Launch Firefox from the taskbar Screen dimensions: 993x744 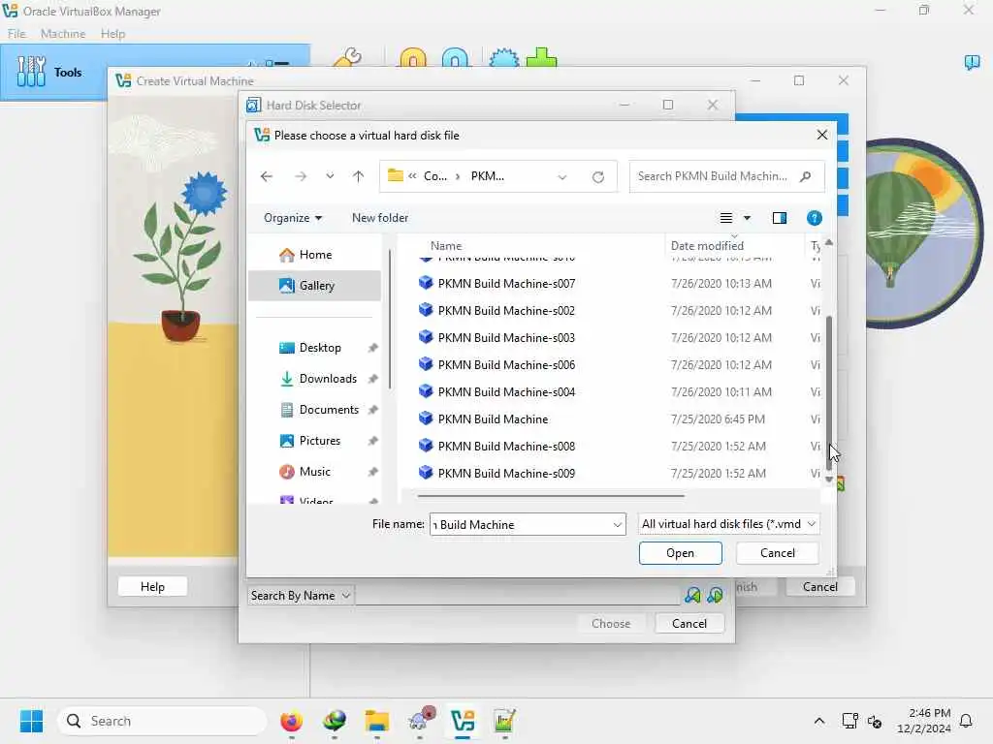[x=291, y=721]
